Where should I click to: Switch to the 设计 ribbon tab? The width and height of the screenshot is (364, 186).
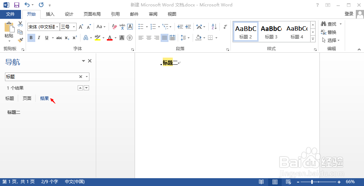point(69,14)
